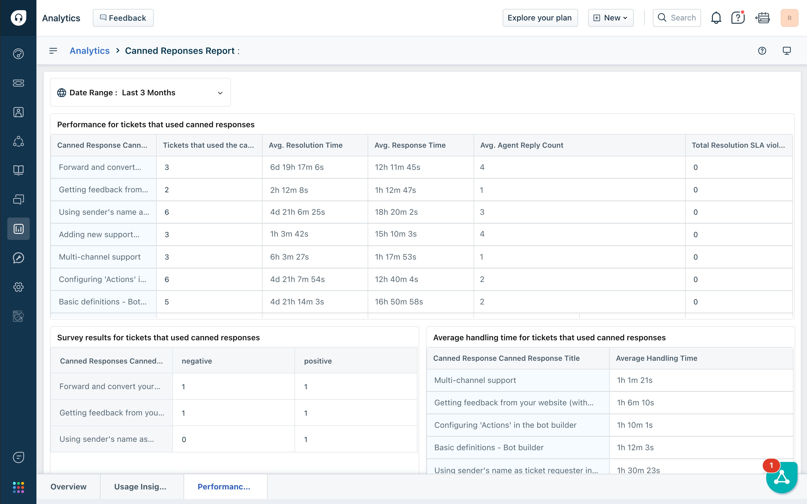Screen dimensions: 807x504
Task: Open the Forums chat icon in sidebar
Action: coord(18,199)
